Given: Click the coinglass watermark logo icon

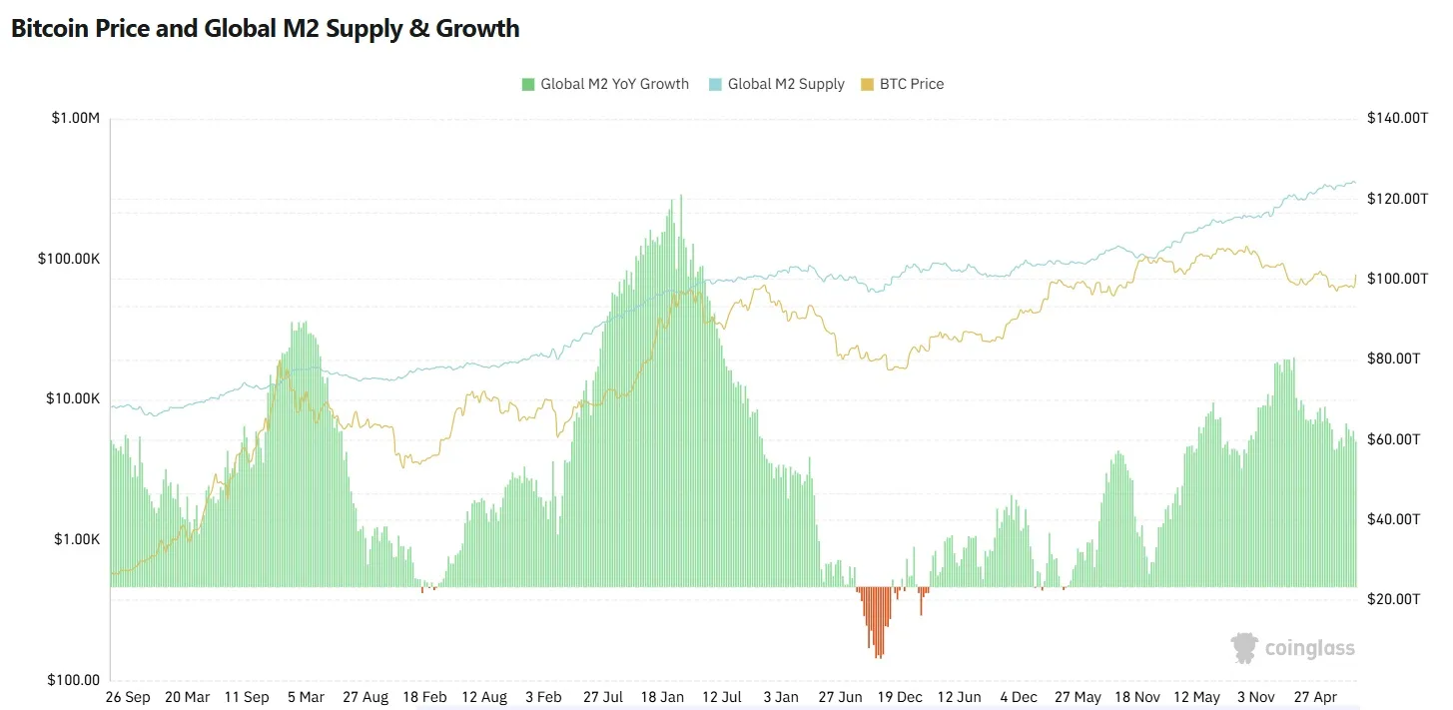Looking at the screenshot, I should pyautogui.click(x=1244, y=648).
